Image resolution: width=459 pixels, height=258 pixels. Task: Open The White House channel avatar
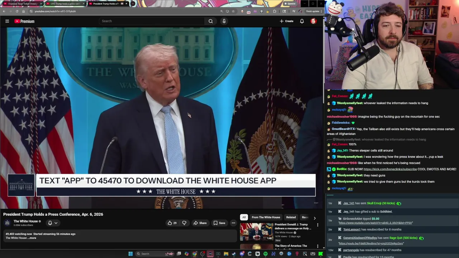click(x=7, y=223)
